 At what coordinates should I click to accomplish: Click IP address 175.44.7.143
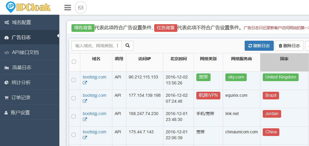[x=141, y=132]
